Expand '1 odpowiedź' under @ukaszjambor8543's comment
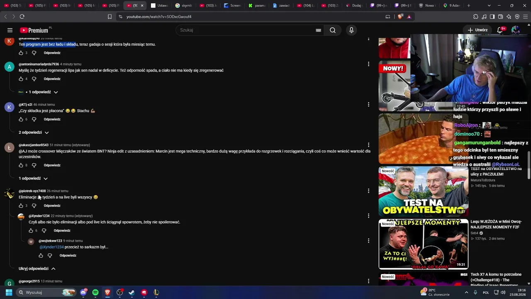This screenshot has height=299, width=531. point(33,178)
